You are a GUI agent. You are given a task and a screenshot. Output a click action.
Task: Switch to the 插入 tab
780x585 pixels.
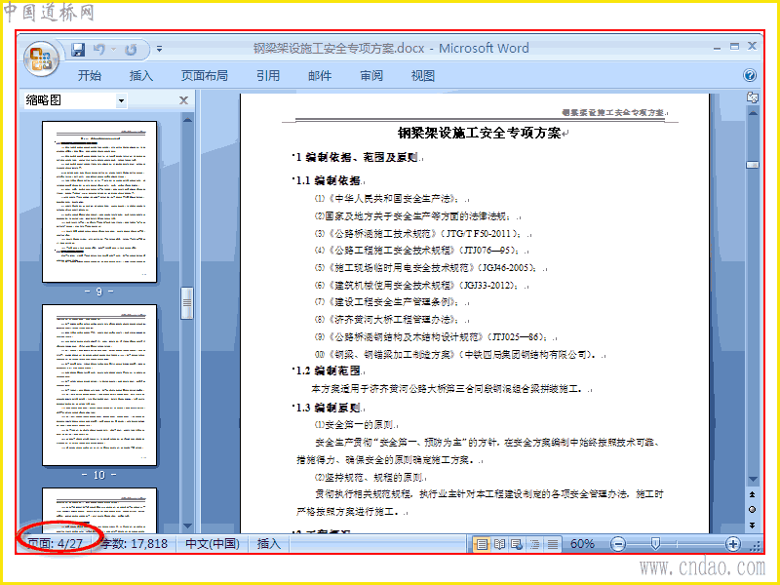point(140,76)
